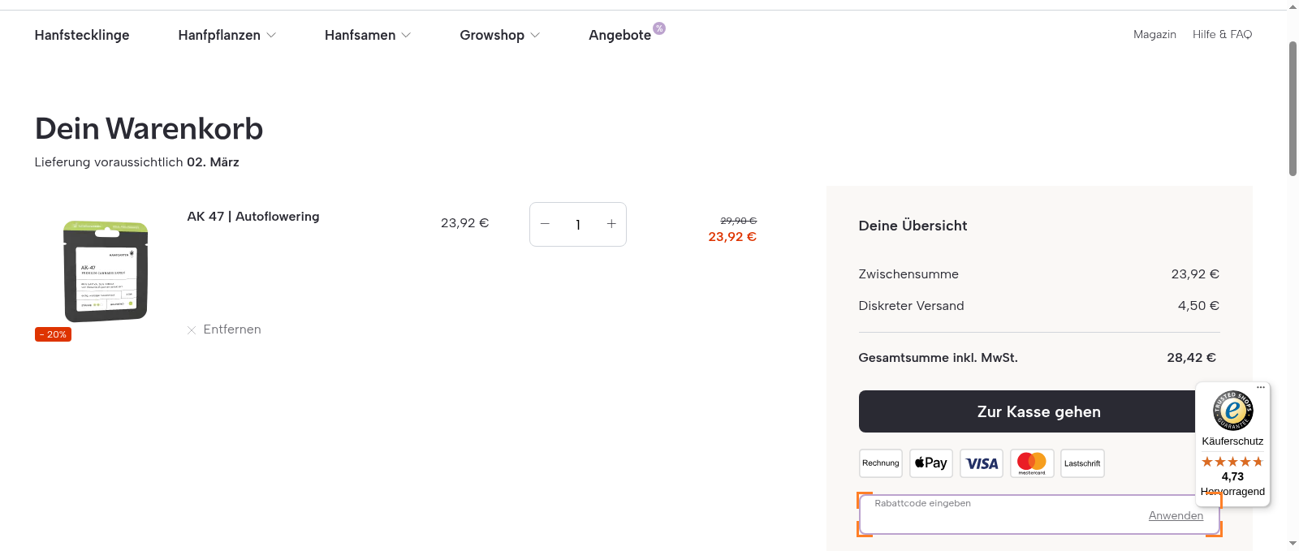Expand the Hanfsamen dropdown chevron

click(406, 35)
